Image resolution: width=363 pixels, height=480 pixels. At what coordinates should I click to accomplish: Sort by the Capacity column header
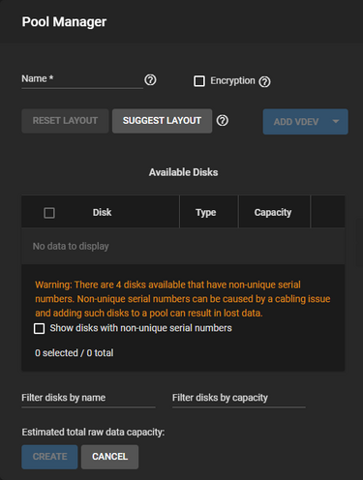click(x=273, y=212)
